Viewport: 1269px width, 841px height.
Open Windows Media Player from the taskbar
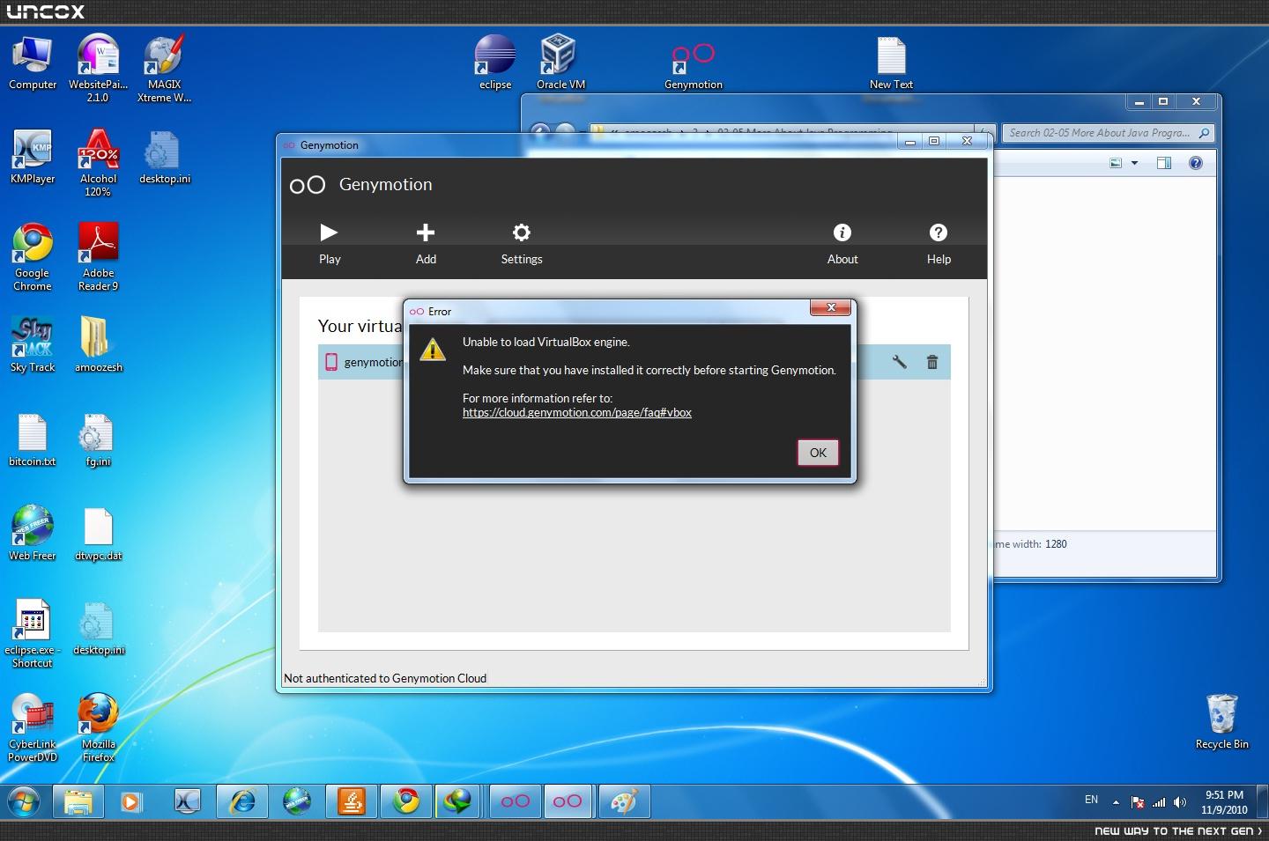tap(131, 801)
